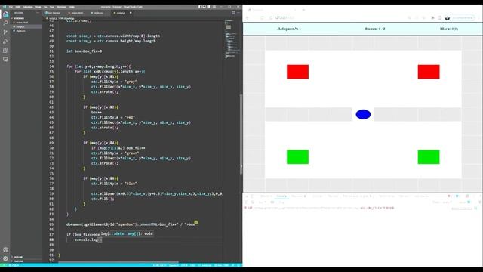Open the Run and Debug view

[5, 42]
